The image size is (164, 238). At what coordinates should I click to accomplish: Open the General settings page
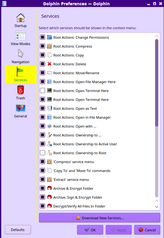point(21,111)
